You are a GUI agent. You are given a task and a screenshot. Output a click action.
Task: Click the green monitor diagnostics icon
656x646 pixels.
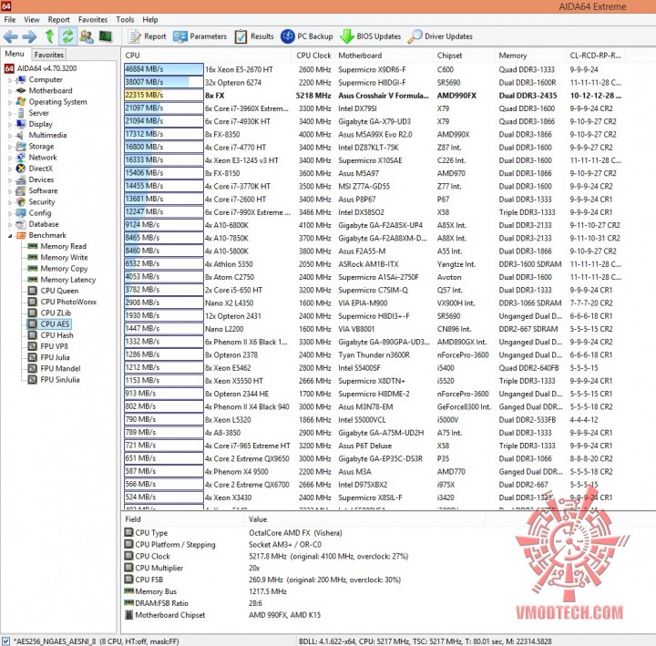[106, 36]
